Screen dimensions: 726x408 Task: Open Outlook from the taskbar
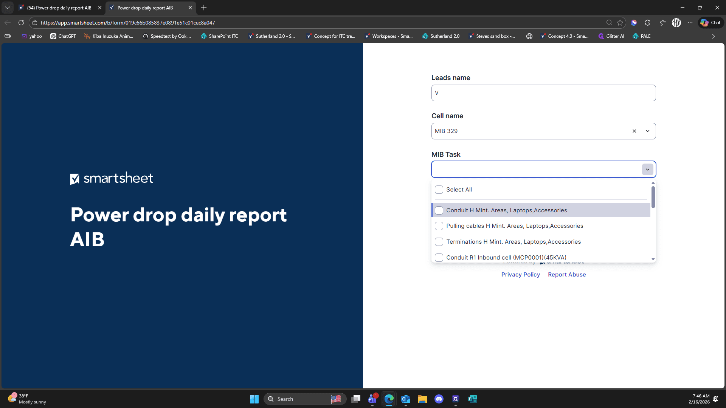pos(405,399)
